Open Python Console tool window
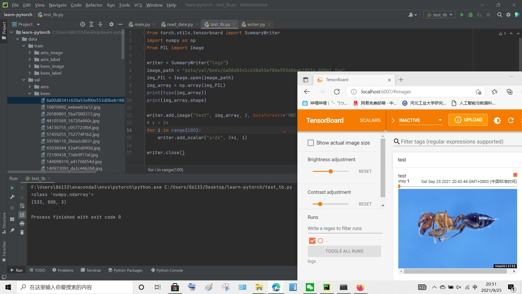The image size is (522, 294). pos(167,270)
